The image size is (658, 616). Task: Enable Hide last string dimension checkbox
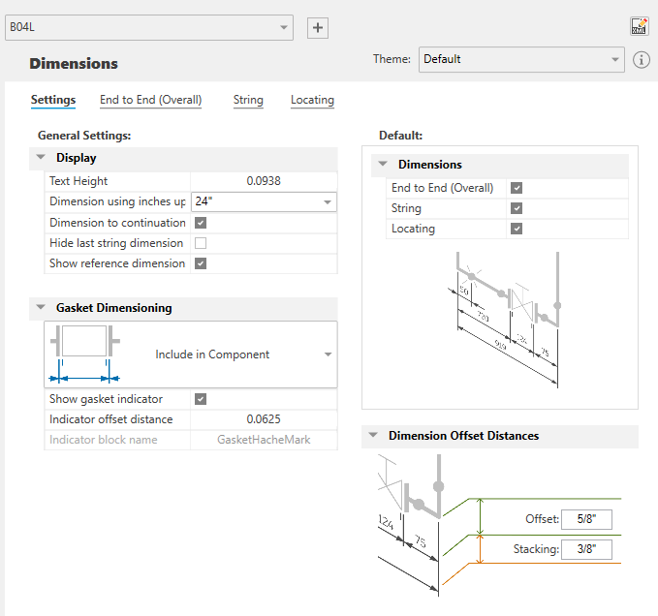pyautogui.click(x=201, y=243)
